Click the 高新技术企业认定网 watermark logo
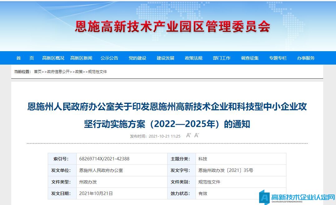Viewport: 336px width, 205px height. [x=297, y=198]
